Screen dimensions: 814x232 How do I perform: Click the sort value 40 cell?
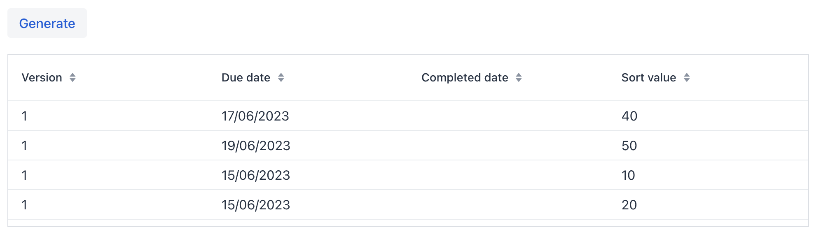click(x=629, y=116)
